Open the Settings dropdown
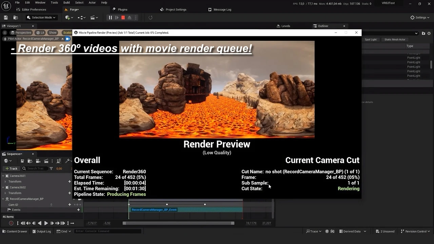Screen dimensions: 434x244 [420, 18]
